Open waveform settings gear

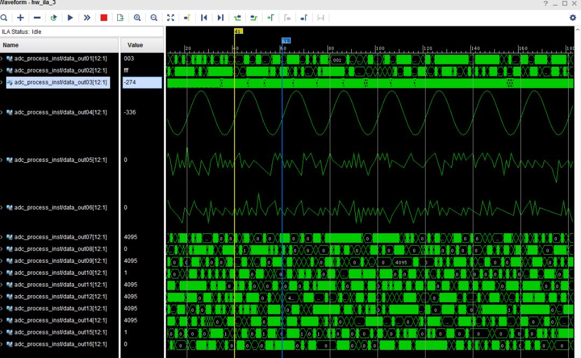(573, 18)
